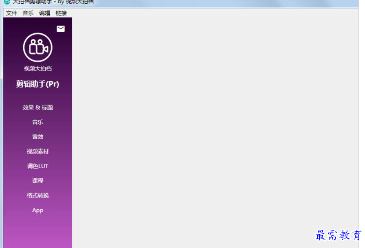
Task: Open the 链接 menu
Action: 61,13
